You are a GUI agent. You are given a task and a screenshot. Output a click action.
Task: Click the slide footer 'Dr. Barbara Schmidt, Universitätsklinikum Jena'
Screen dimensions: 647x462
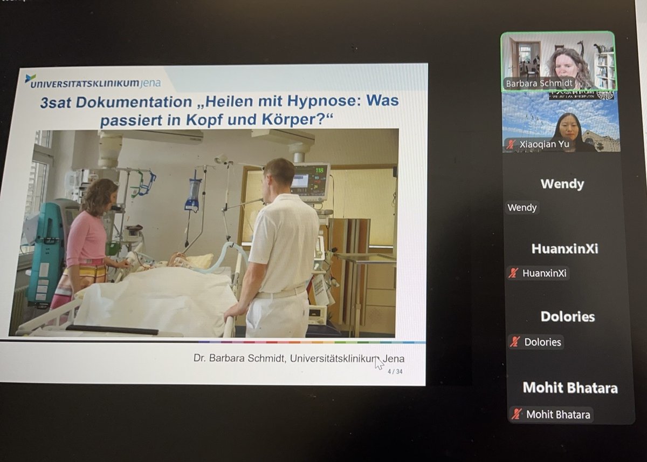[298, 359]
